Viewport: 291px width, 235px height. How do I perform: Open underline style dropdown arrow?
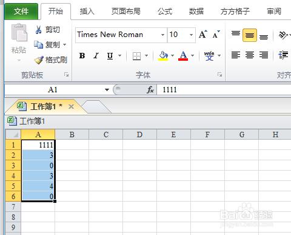(120, 55)
